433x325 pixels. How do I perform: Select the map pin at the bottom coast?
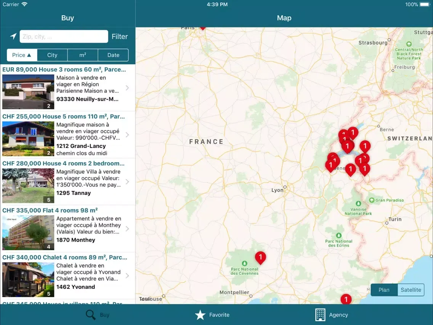click(x=346, y=299)
